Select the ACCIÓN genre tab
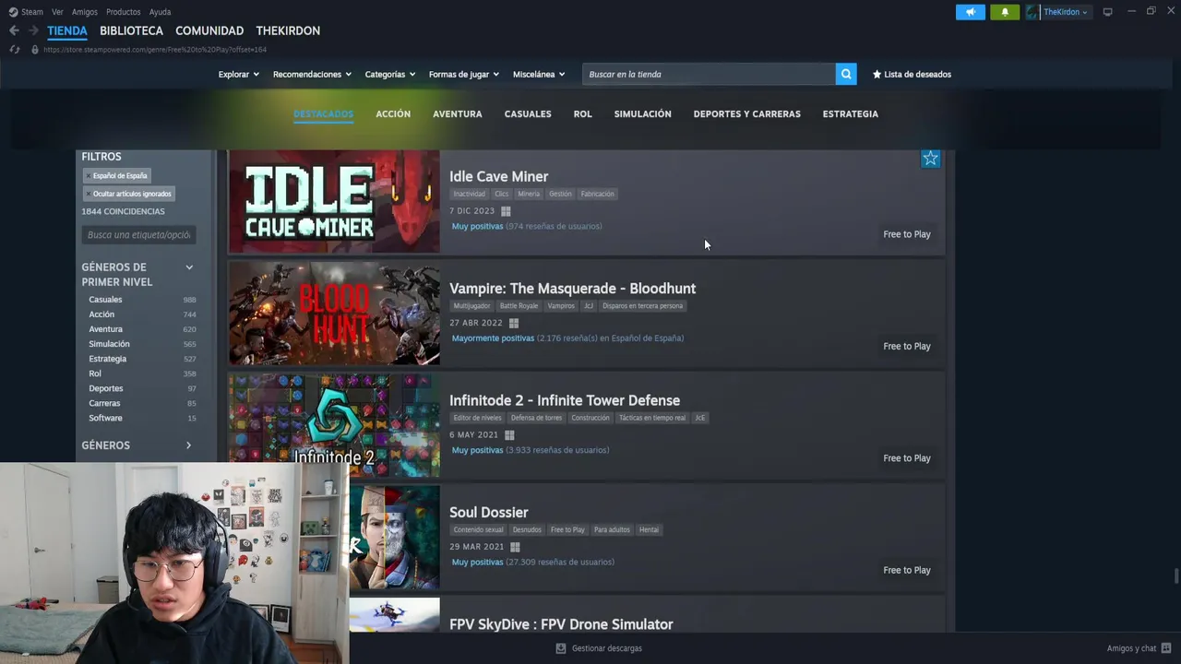The image size is (1181, 664). [393, 113]
